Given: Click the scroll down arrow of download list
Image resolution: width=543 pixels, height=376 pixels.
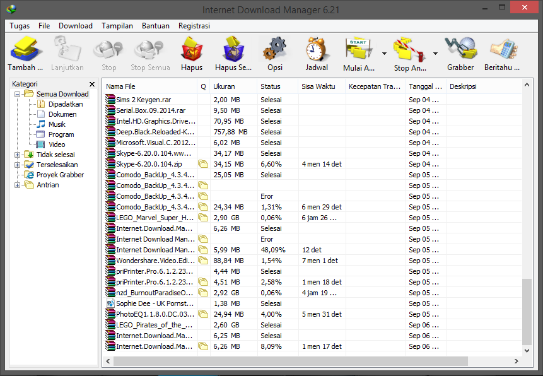Looking at the screenshot, I should 527,350.
